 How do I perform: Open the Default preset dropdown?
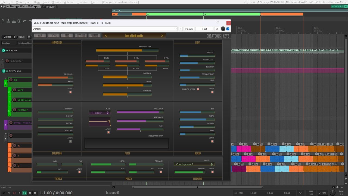[105, 29]
